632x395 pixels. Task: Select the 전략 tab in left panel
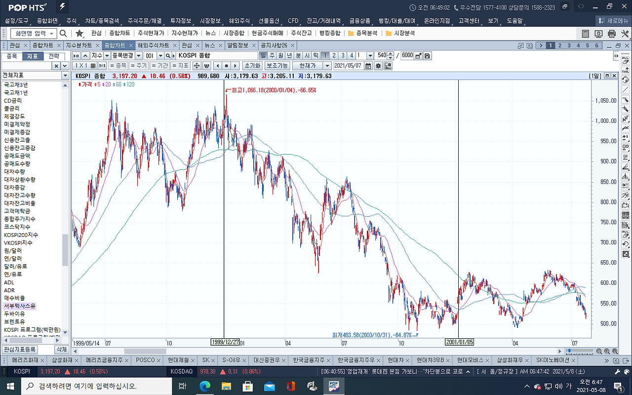(54, 56)
